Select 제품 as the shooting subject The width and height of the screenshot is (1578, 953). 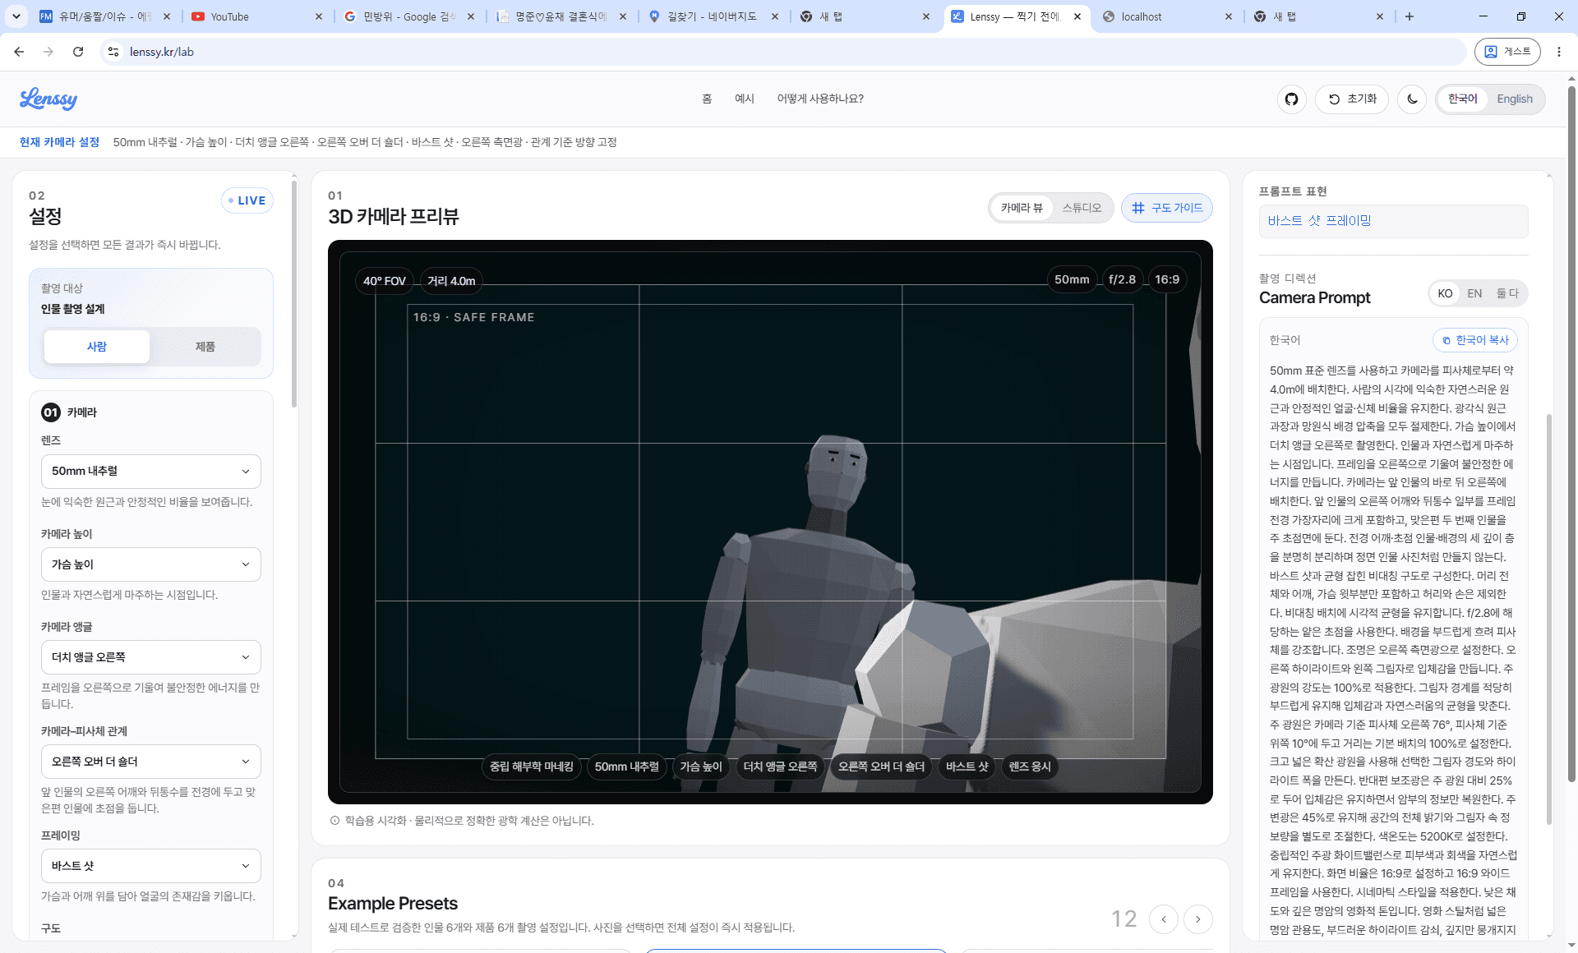coord(205,347)
